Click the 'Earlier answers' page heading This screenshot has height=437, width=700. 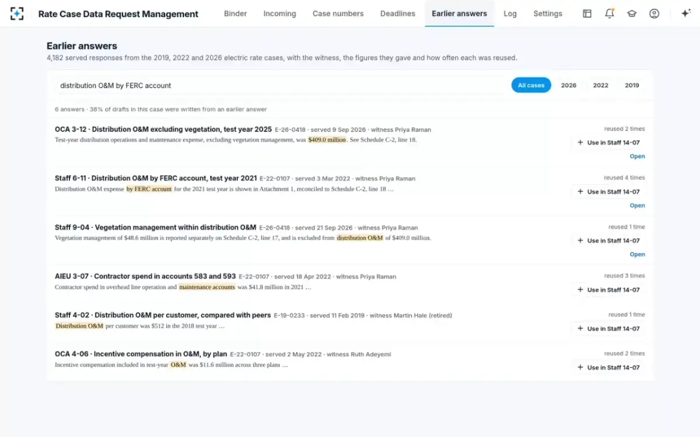pyautogui.click(x=82, y=46)
